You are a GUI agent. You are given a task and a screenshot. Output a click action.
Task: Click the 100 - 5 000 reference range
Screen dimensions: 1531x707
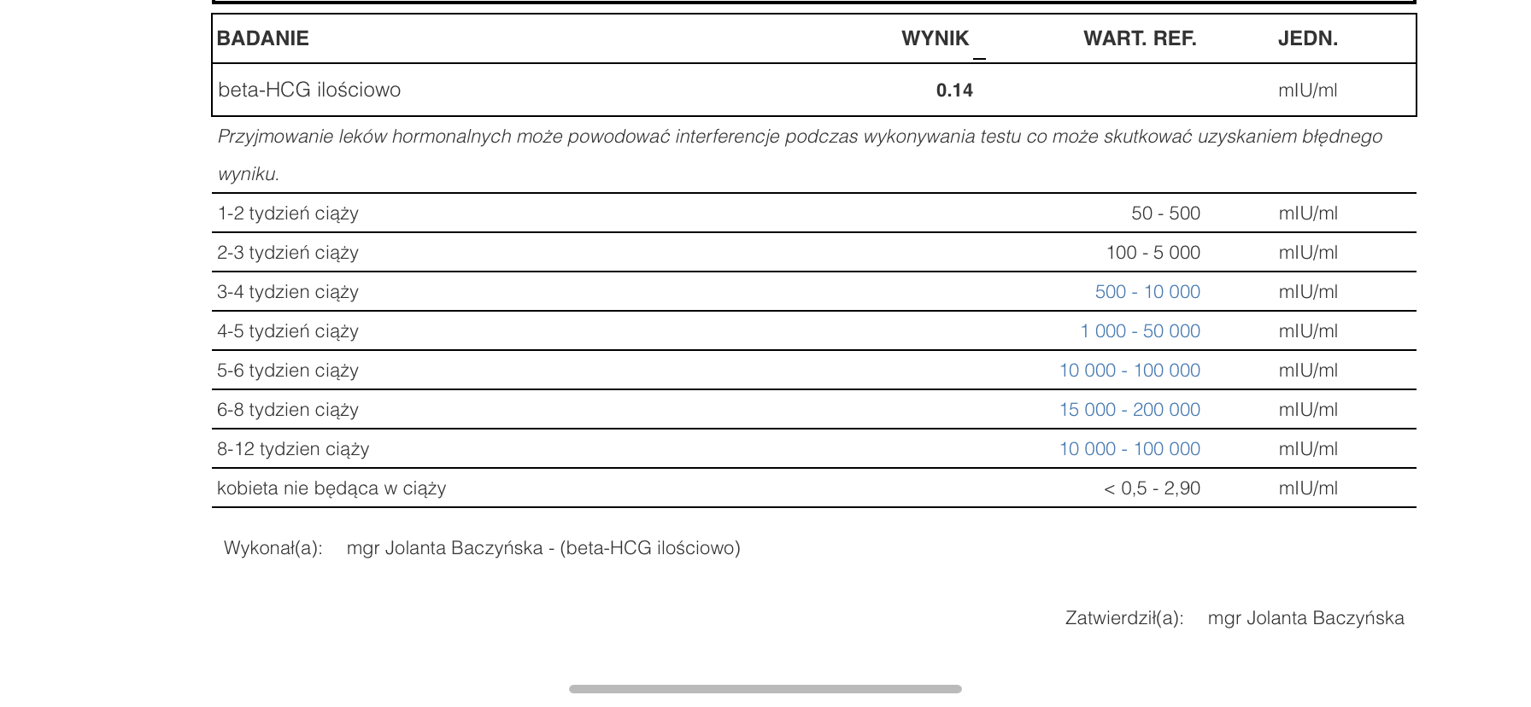(x=1153, y=253)
